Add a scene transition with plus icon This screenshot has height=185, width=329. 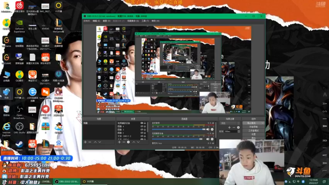pos(229,127)
